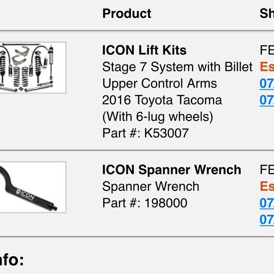Open first blue tracking link in Spanner Wrench row
The height and width of the screenshot is (274, 274).
point(267,203)
